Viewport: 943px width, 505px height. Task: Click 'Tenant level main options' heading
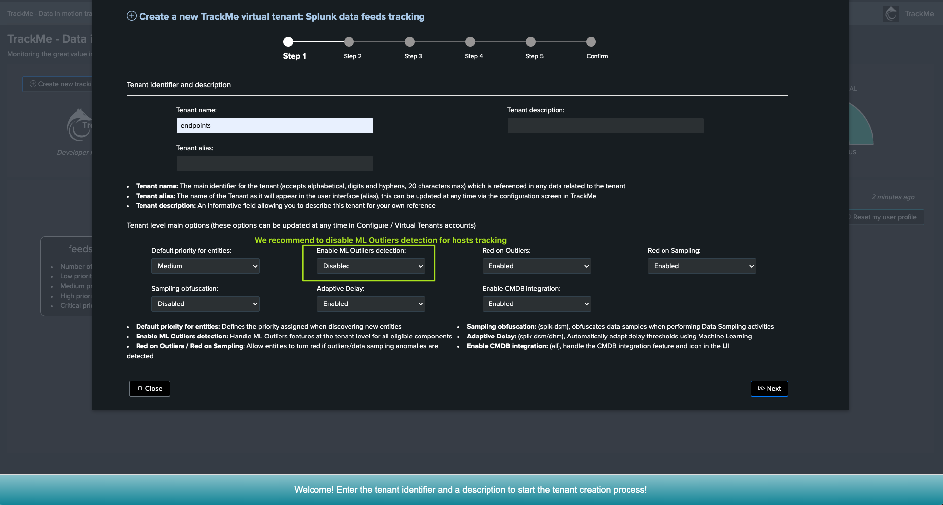pyautogui.click(x=301, y=225)
